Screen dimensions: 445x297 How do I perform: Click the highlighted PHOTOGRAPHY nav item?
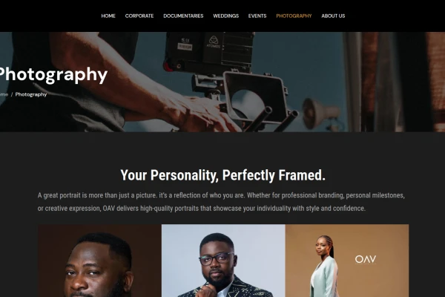(x=294, y=16)
